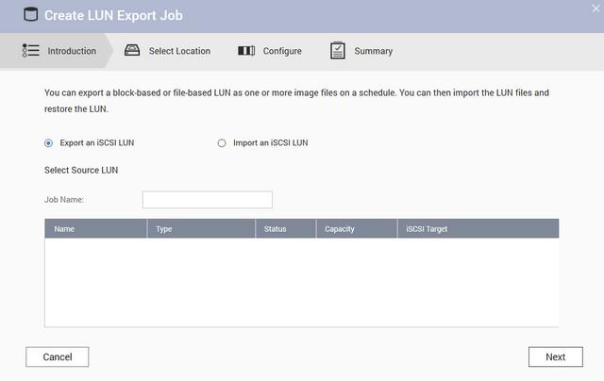Click the Select Source LUN heading
The image size is (604, 381).
tap(81, 170)
